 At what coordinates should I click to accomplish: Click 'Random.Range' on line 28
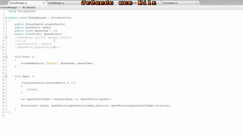click(63, 99)
